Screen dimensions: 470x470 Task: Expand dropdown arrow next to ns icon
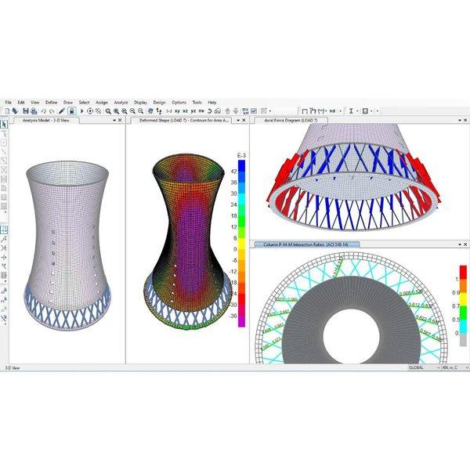click(x=341, y=111)
